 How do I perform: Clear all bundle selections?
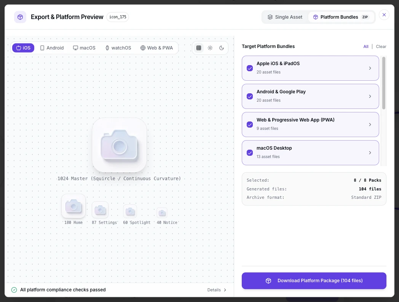(x=381, y=46)
